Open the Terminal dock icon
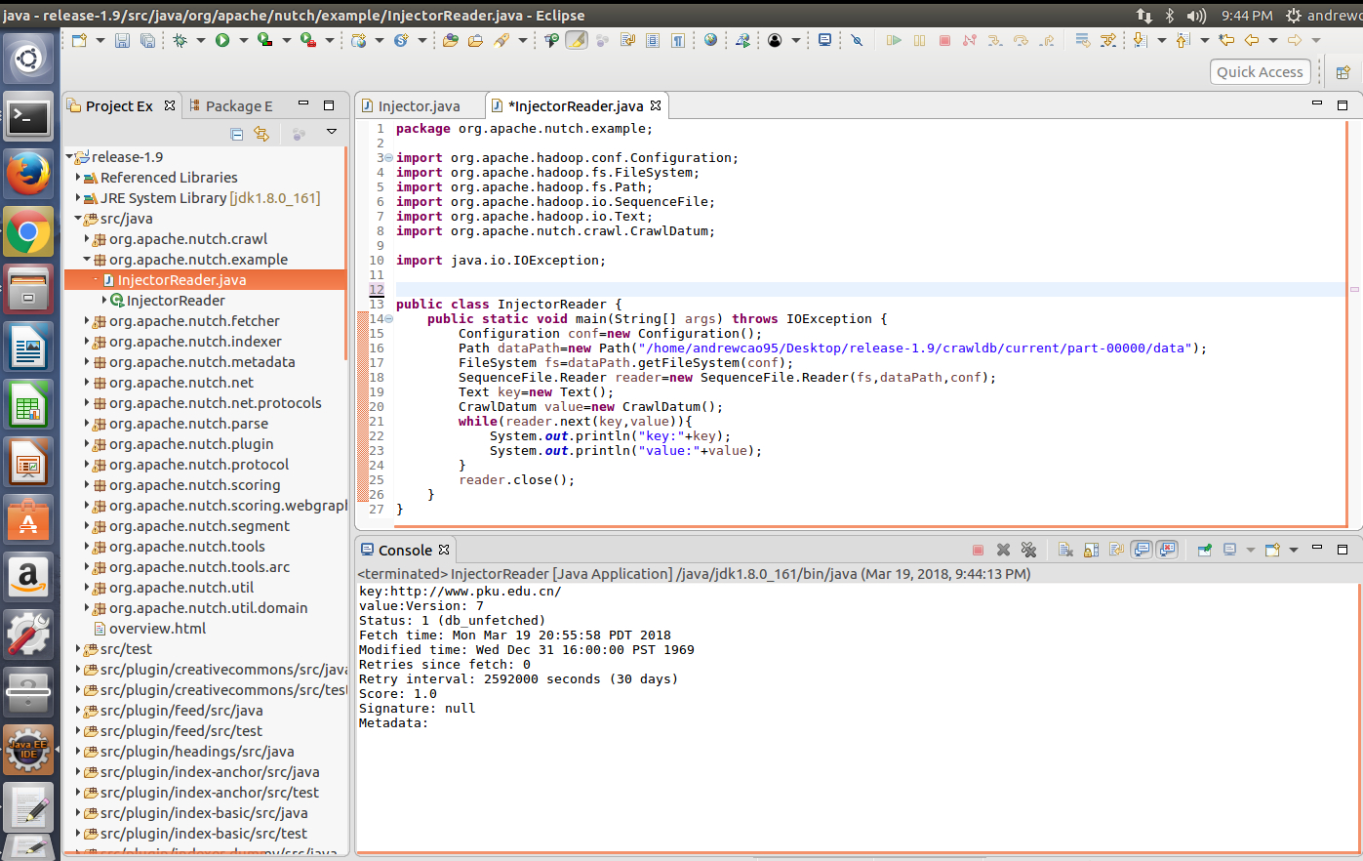 (28, 117)
